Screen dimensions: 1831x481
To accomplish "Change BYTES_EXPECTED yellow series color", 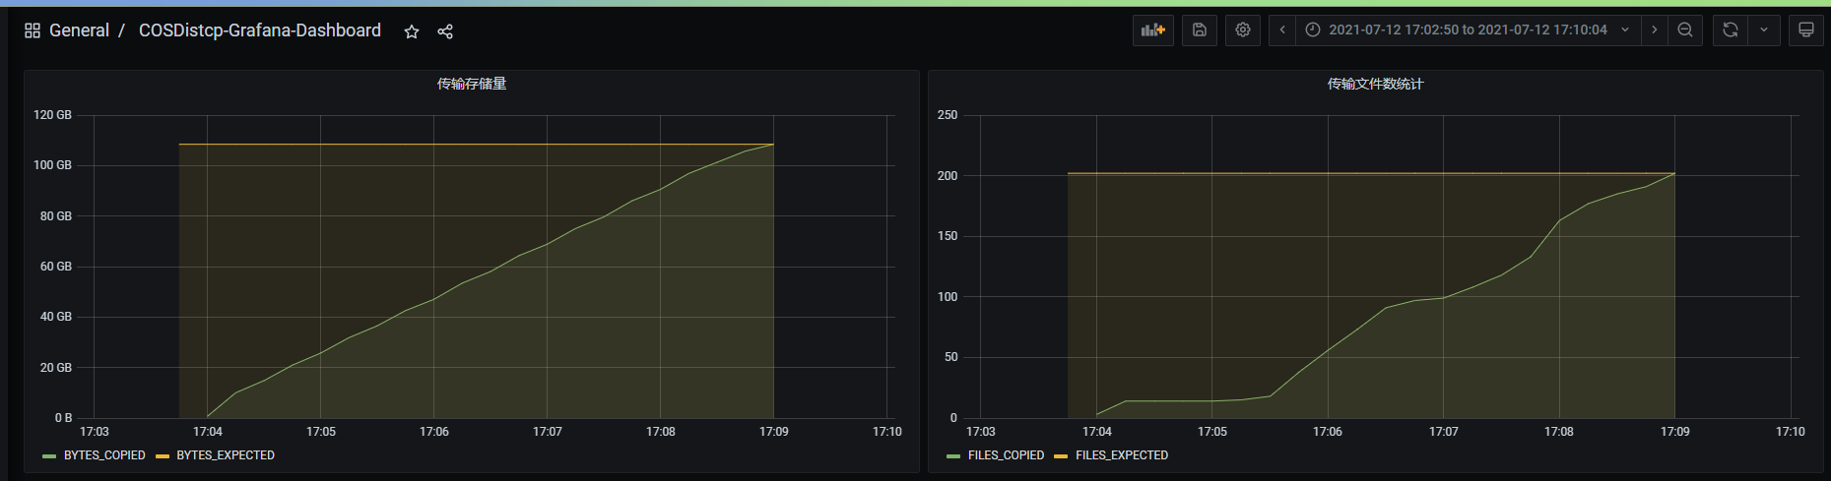I will click(163, 456).
